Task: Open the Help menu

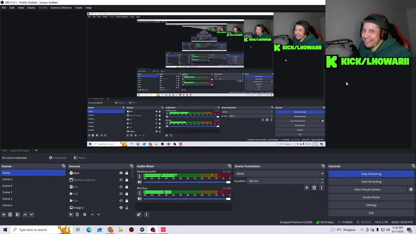Action: pyautogui.click(x=88, y=7)
